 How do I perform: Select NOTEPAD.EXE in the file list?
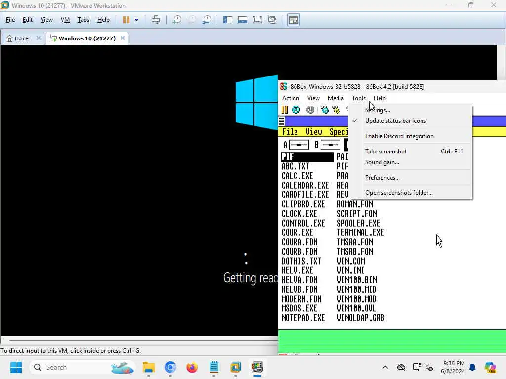(303, 318)
